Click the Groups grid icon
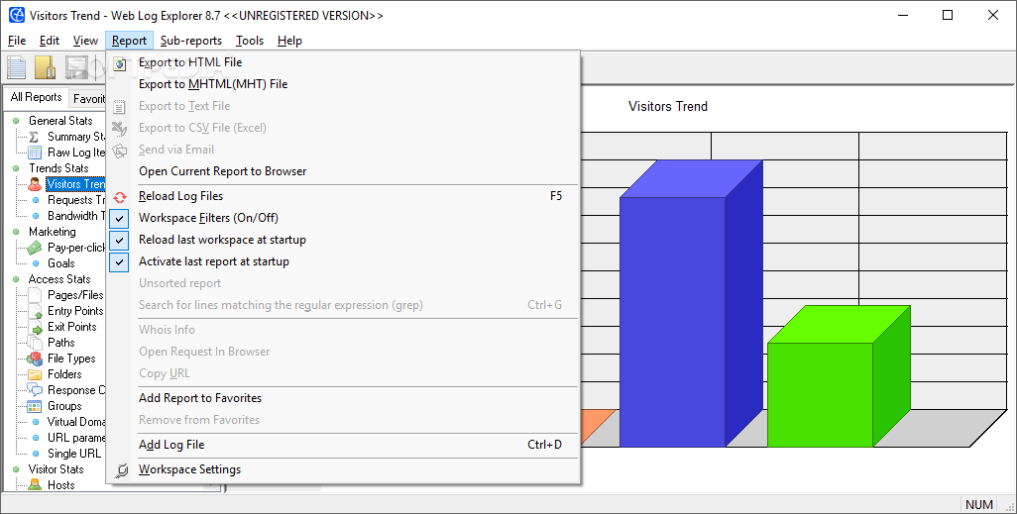 click(35, 406)
